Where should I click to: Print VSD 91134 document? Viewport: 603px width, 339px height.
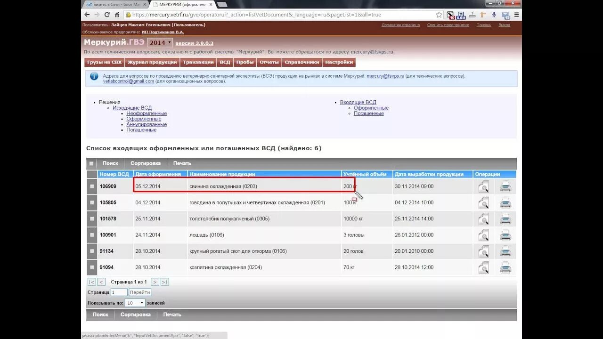point(505,251)
